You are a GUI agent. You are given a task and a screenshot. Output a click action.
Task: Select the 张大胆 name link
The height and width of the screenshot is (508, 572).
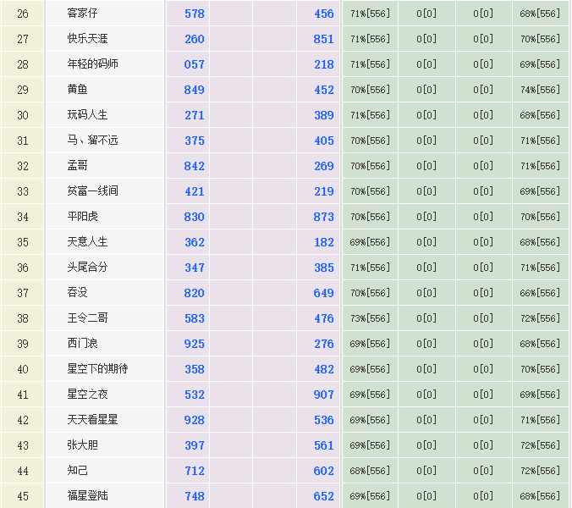tap(82, 445)
